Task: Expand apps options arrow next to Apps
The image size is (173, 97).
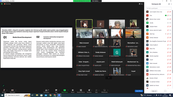Action: tap(99, 90)
